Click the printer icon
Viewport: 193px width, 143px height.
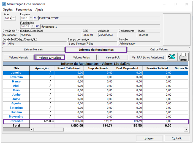(183, 57)
